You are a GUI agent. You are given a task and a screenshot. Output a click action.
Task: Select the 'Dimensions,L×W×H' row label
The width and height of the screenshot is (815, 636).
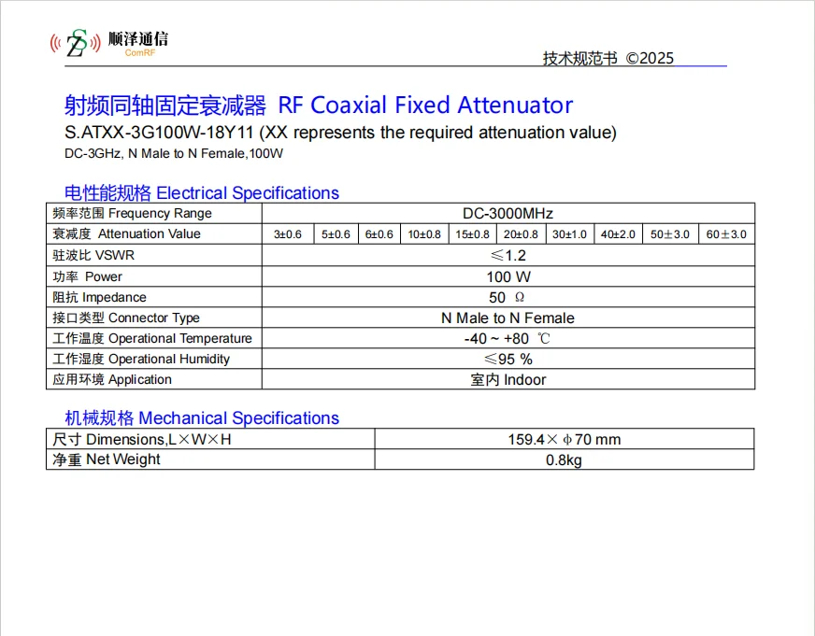(x=141, y=439)
